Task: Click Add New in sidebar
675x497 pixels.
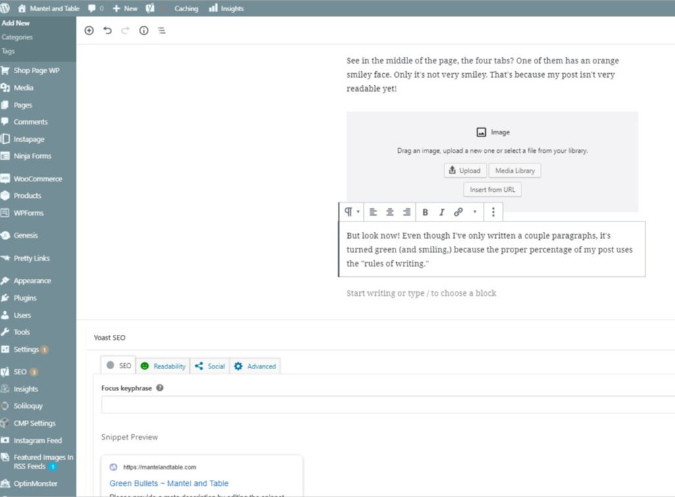Action: [x=16, y=23]
